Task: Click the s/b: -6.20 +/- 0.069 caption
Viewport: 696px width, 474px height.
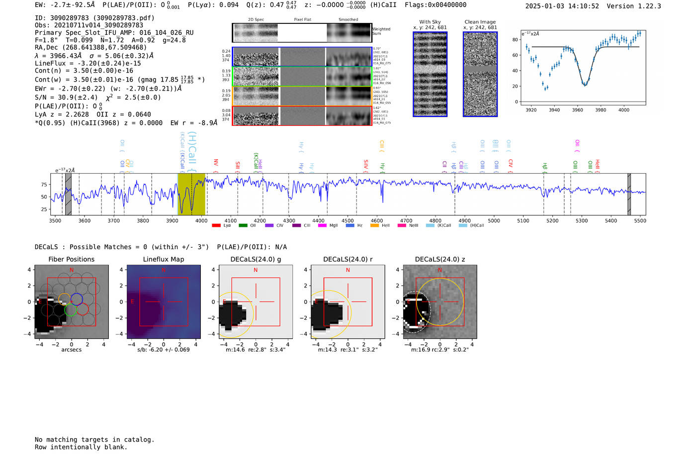Action: coord(164,350)
